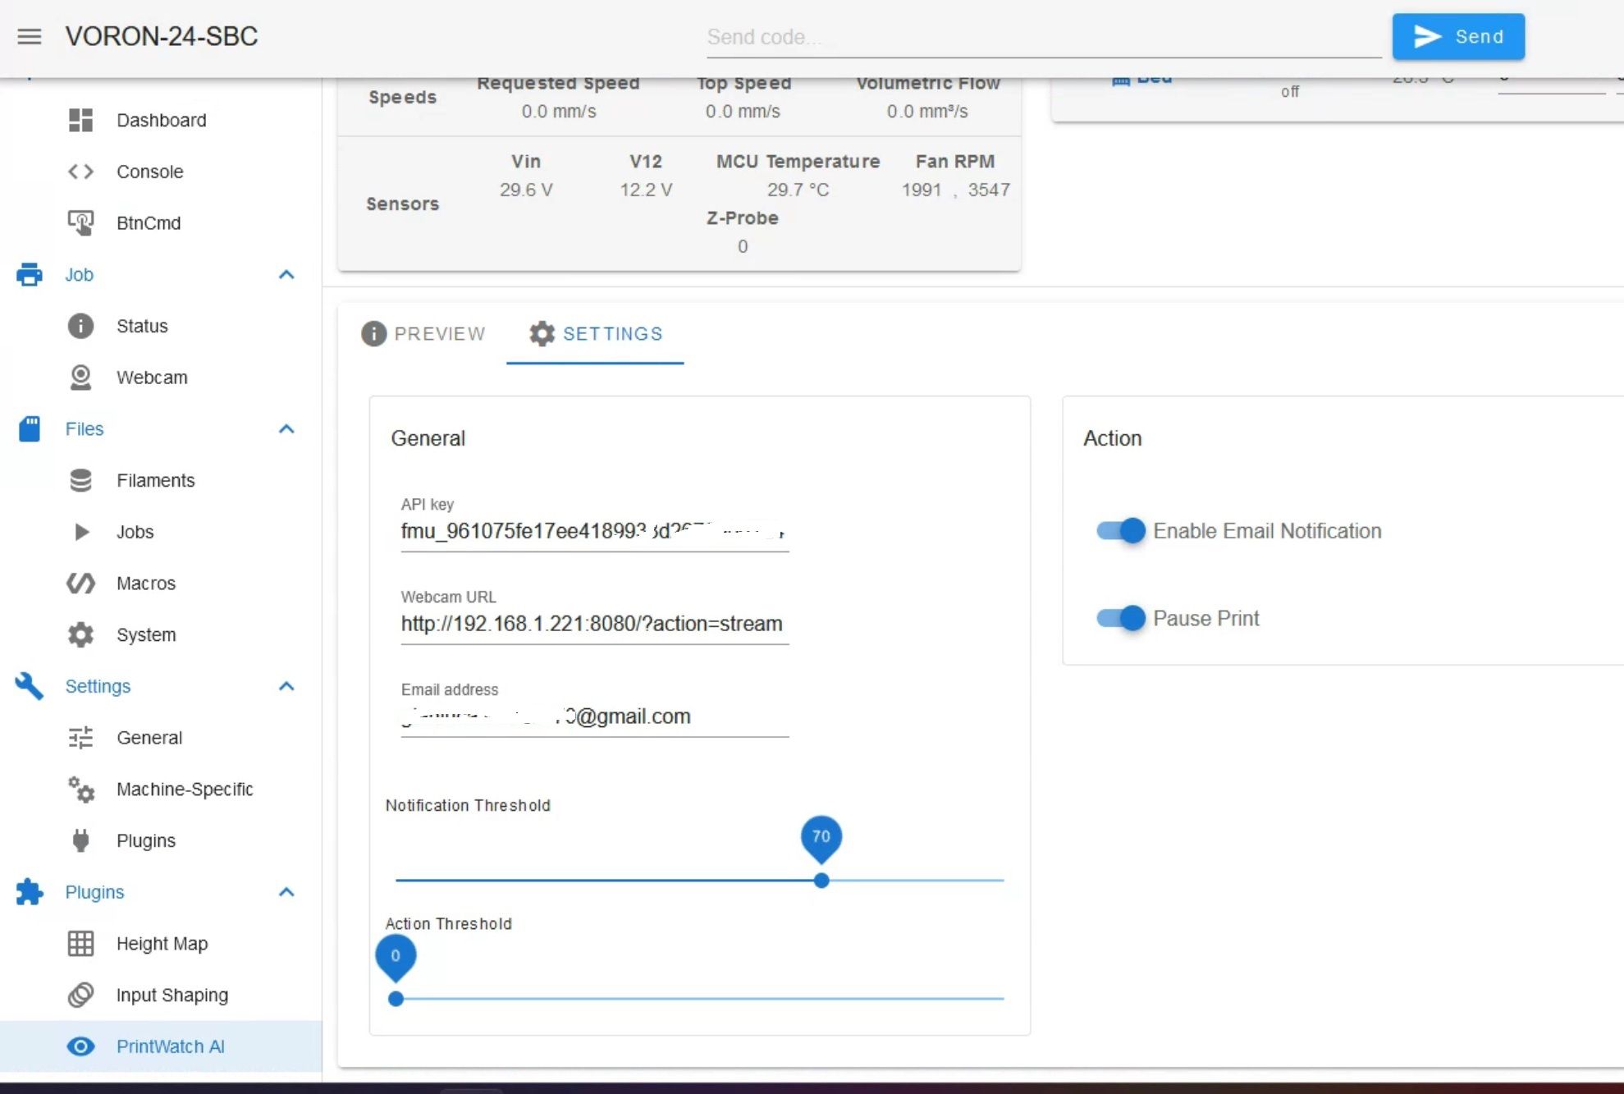Open the Webcam page

pyautogui.click(x=152, y=378)
